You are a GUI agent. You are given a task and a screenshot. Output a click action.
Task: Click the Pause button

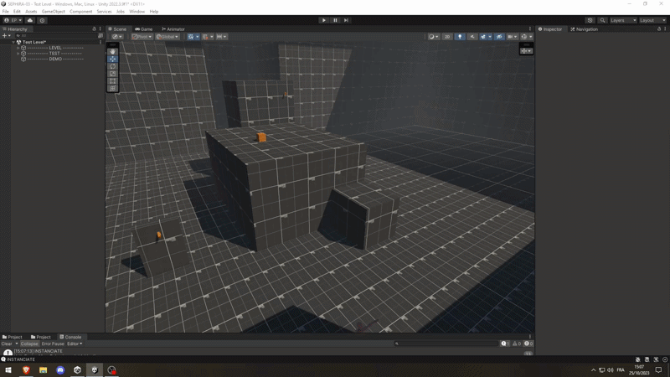pos(335,20)
